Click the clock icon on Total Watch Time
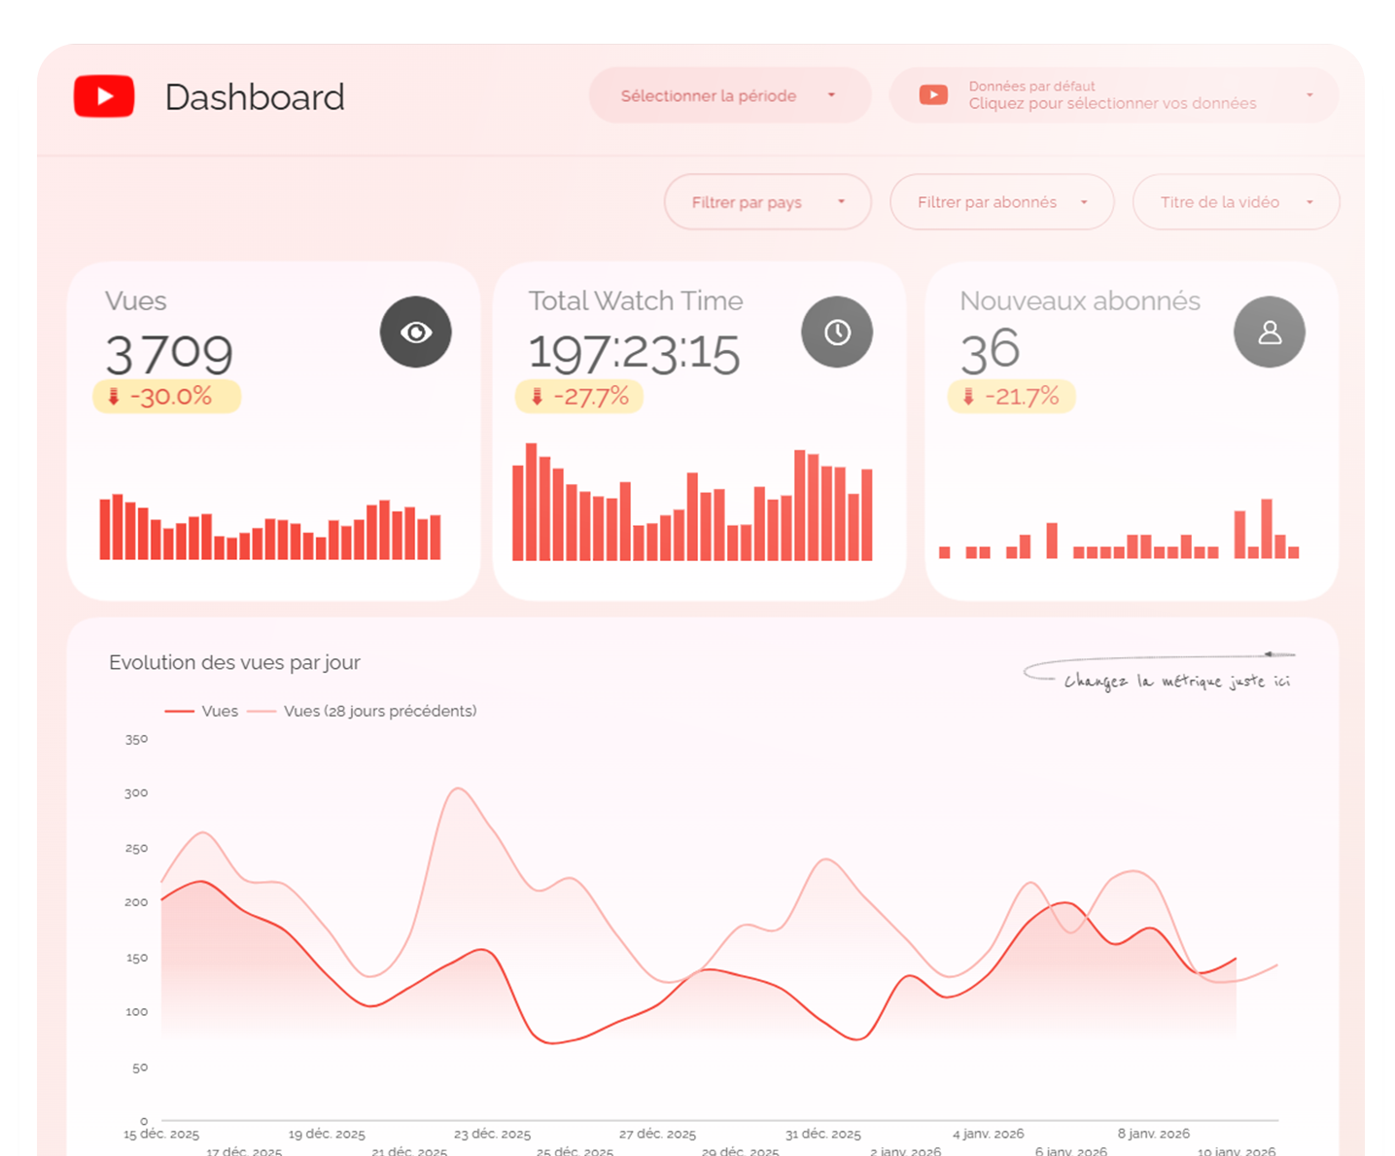This screenshot has width=1395, height=1156. coord(836,332)
